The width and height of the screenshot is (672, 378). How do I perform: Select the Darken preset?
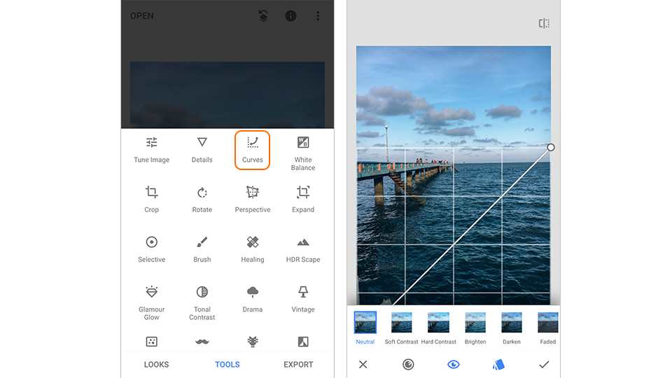point(512,328)
